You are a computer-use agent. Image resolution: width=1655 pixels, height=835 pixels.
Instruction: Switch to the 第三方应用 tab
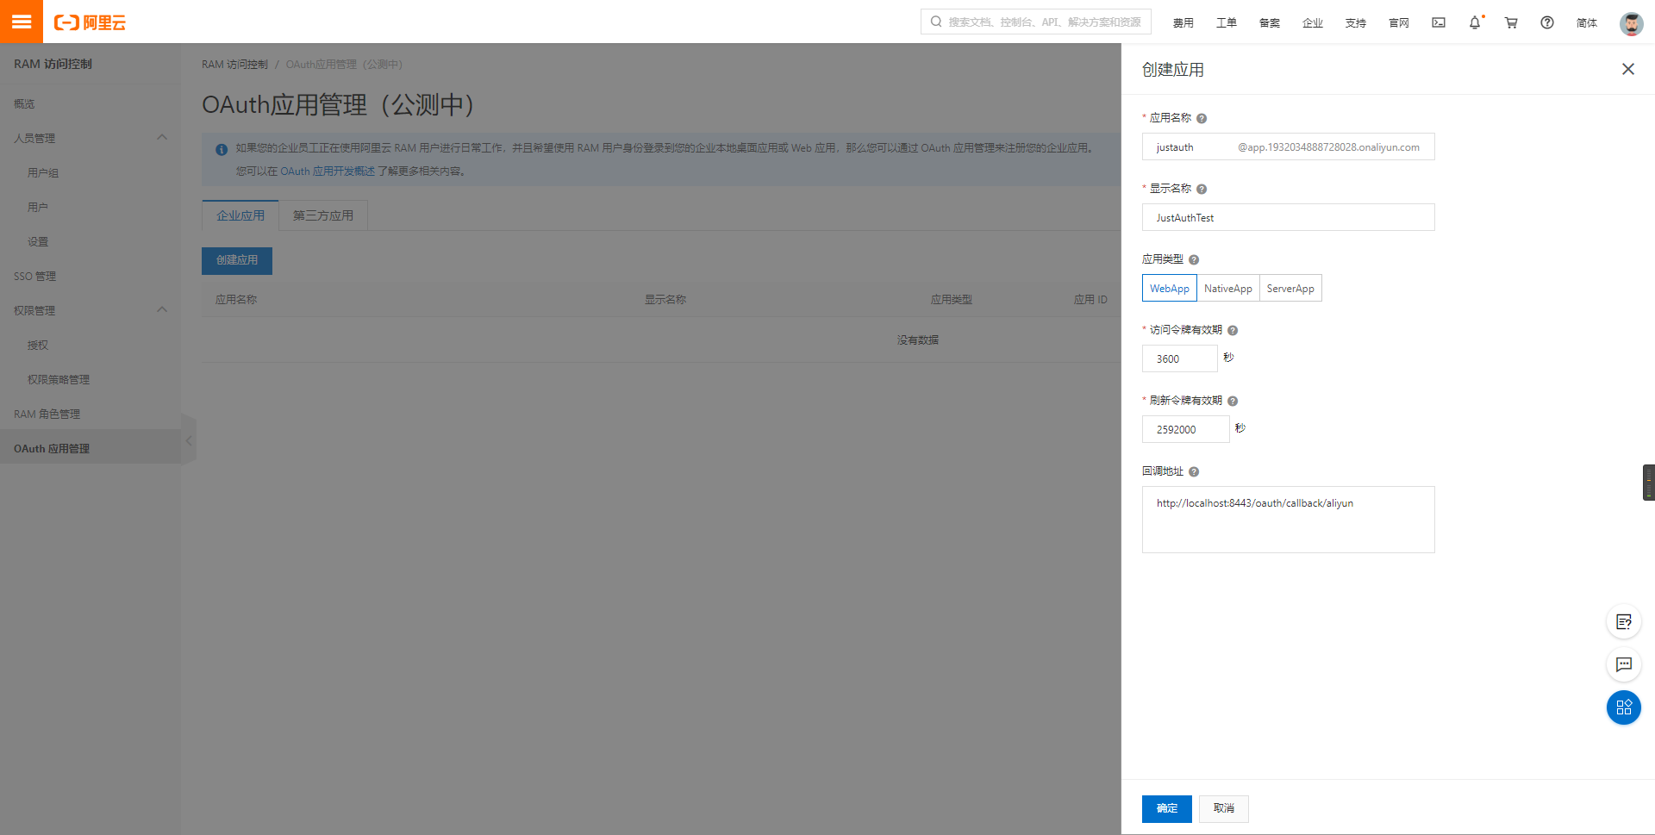pyautogui.click(x=323, y=215)
